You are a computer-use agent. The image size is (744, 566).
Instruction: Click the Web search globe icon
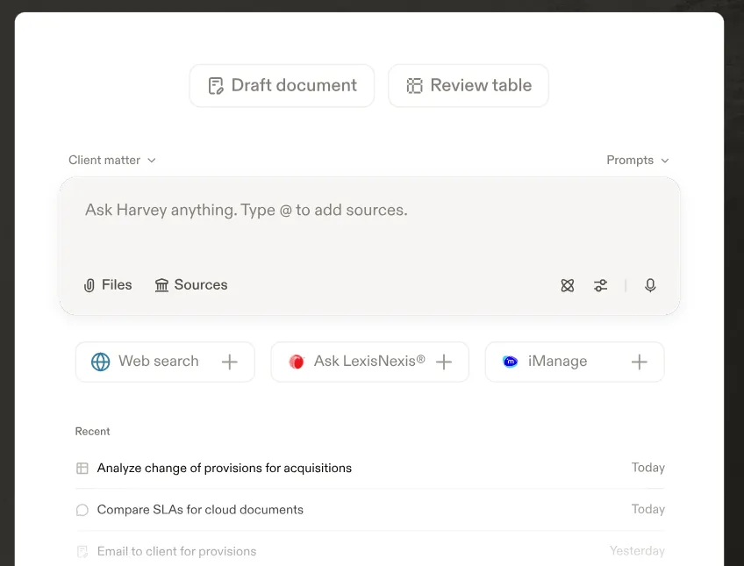coord(101,362)
